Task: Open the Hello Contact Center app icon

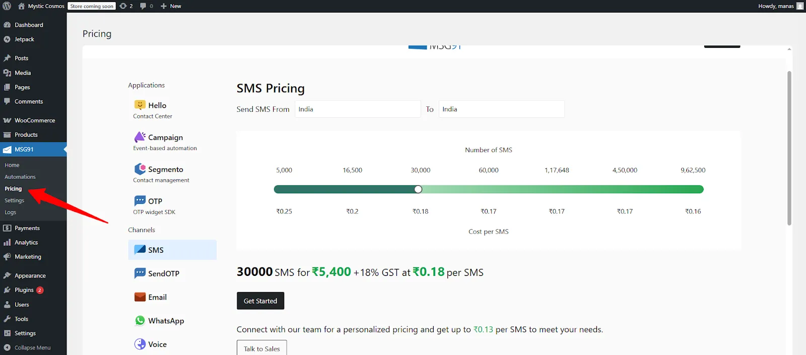Action: [140, 105]
